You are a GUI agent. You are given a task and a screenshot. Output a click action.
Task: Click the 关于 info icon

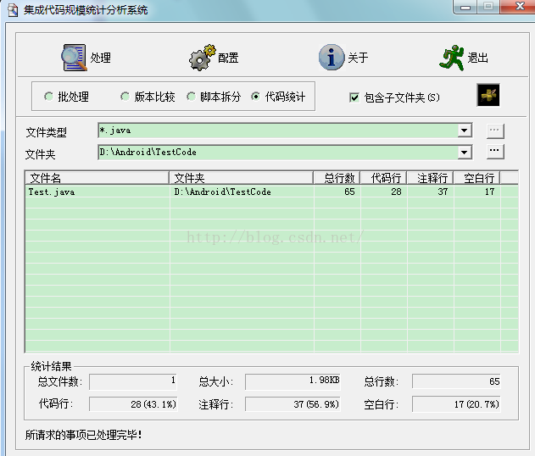pyautogui.click(x=331, y=58)
